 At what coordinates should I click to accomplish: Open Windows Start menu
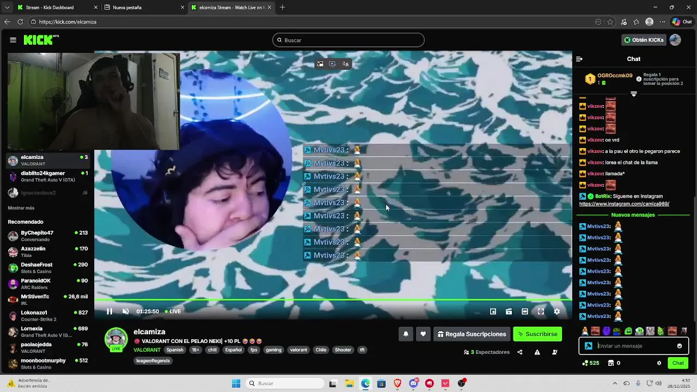(x=236, y=383)
